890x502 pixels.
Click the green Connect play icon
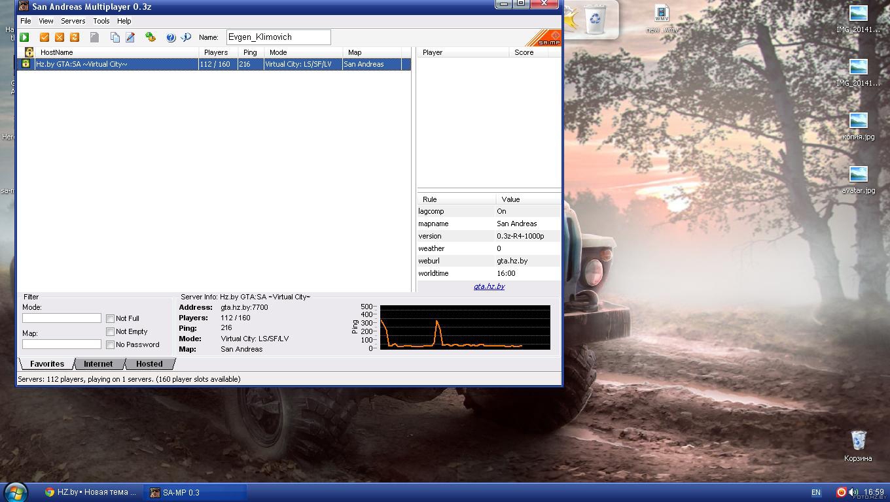[x=24, y=37]
